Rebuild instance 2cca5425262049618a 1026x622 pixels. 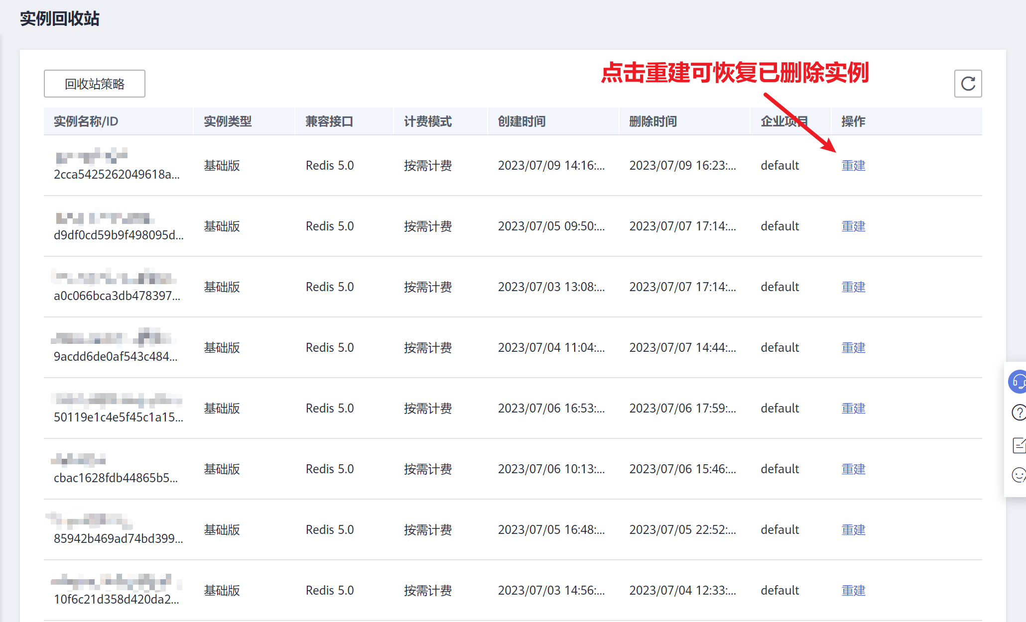(x=853, y=166)
